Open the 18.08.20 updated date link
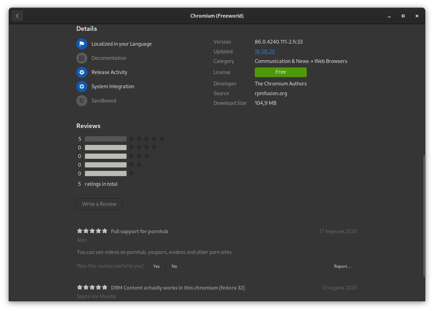This screenshot has width=434, height=311. click(265, 52)
